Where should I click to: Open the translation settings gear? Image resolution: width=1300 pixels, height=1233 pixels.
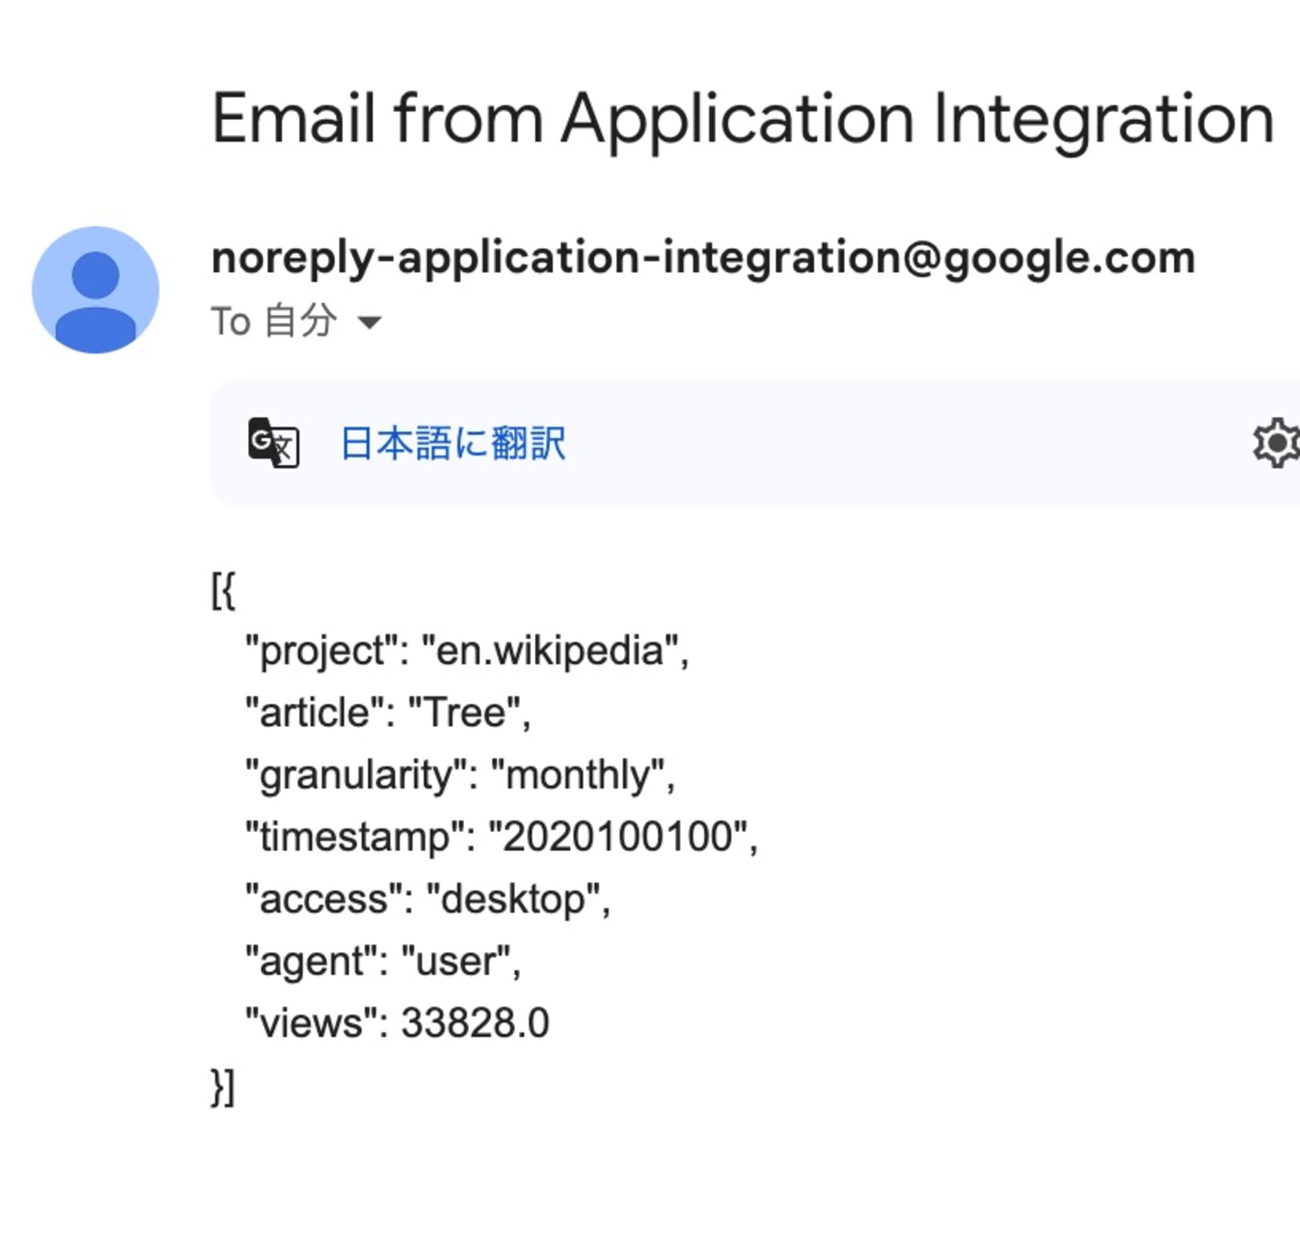pyautogui.click(x=1277, y=443)
